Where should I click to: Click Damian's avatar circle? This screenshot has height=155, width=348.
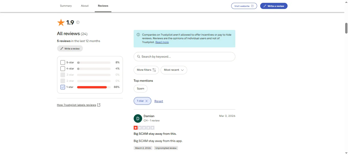point(138,118)
